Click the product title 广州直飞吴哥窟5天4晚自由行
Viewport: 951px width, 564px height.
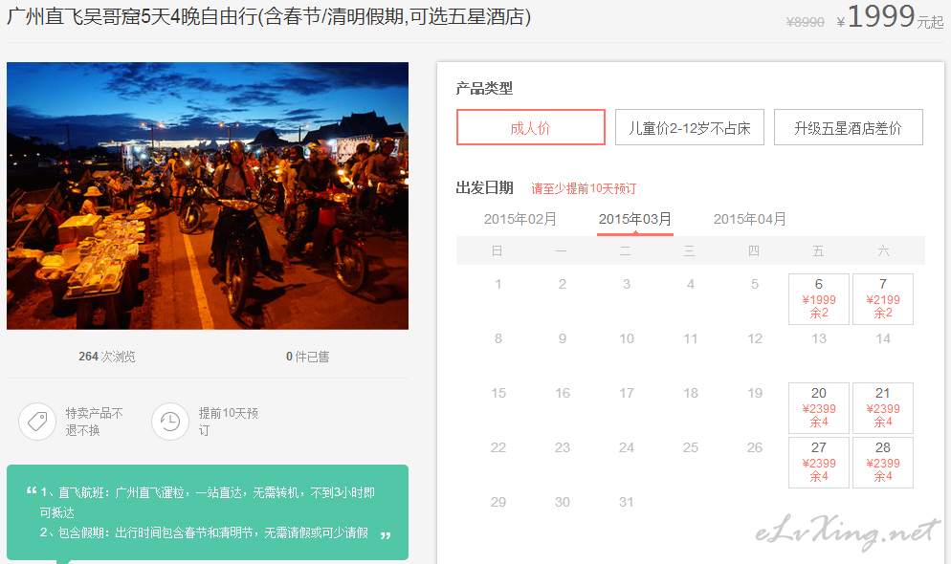(269, 16)
